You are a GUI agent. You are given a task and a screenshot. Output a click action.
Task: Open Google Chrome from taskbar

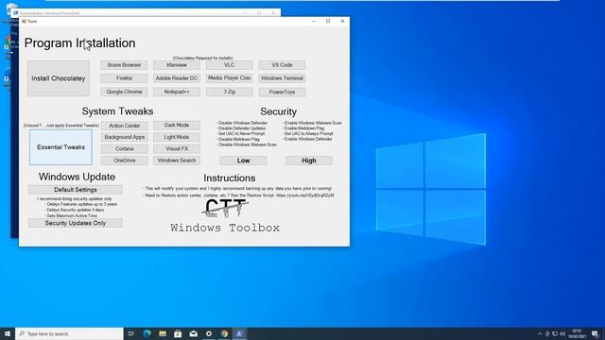coord(224,333)
